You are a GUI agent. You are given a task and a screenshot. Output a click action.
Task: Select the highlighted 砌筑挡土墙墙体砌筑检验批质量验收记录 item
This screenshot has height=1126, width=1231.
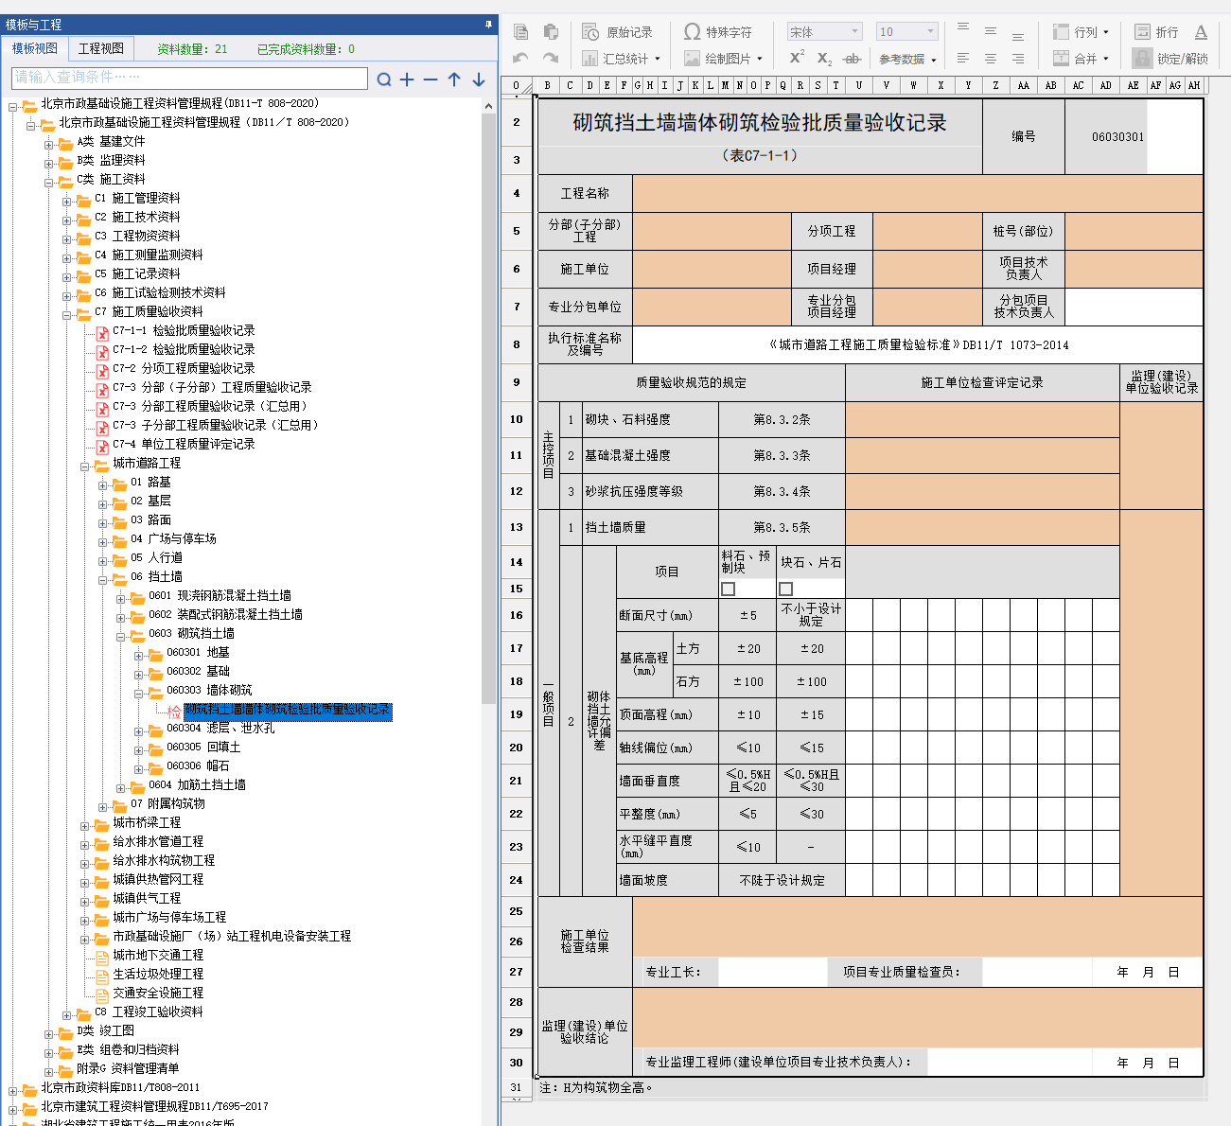point(287,710)
